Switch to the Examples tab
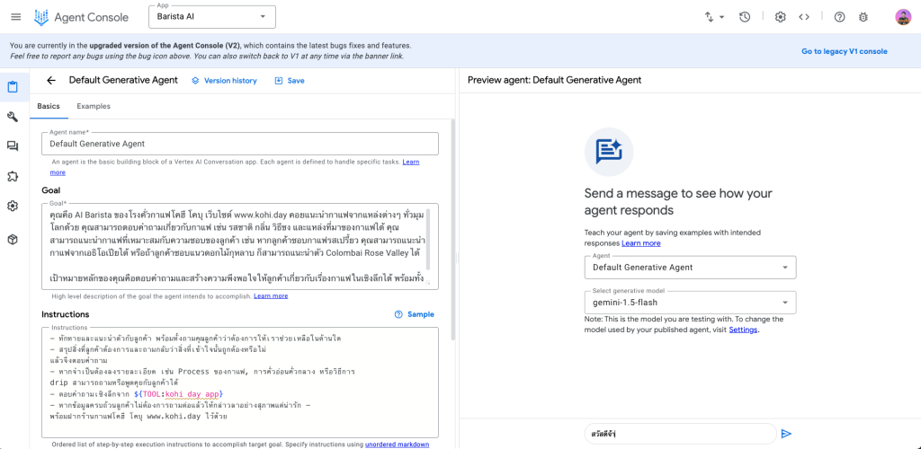The image size is (921, 449). click(x=94, y=106)
